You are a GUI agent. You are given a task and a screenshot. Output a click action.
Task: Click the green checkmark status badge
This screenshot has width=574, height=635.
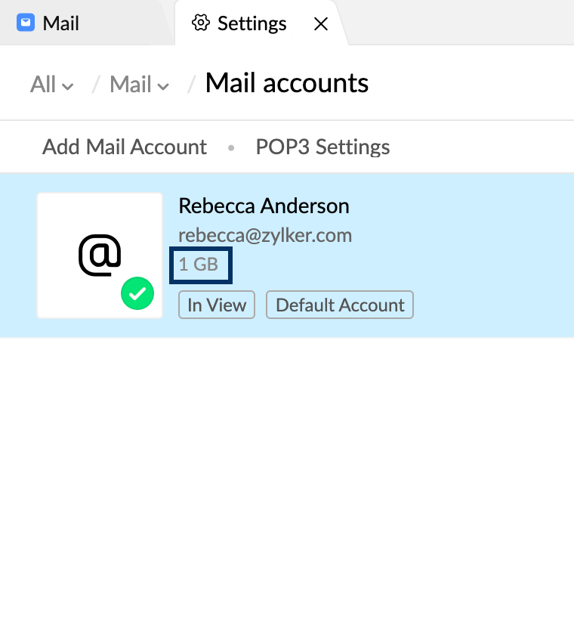tap(137, 293)
